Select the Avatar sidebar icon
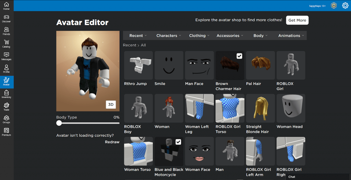 point(7,82)
